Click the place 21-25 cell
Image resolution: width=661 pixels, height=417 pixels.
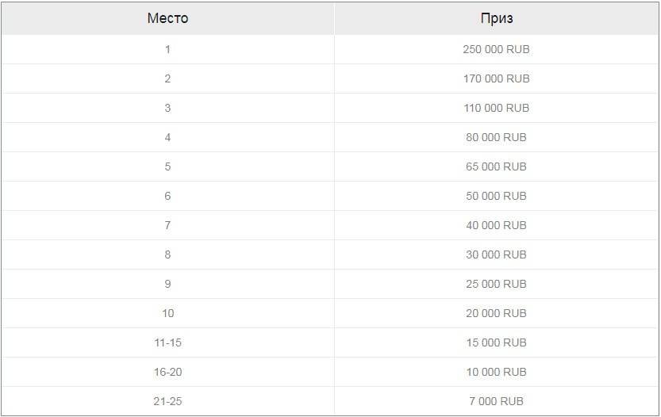167,401
